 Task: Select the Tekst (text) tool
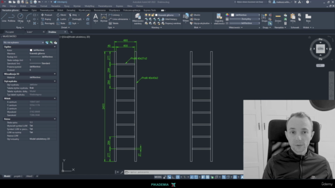tap(95, 17)
